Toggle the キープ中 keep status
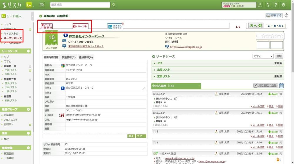This screenshot has height=164, width=294. 80,26
